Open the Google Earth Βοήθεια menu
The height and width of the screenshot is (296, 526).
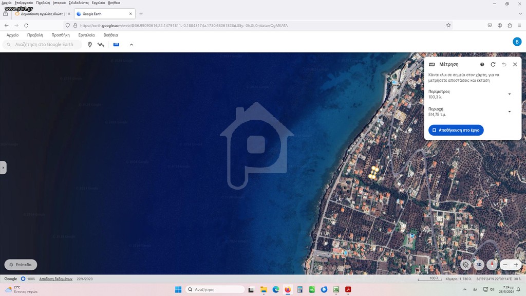111,35
